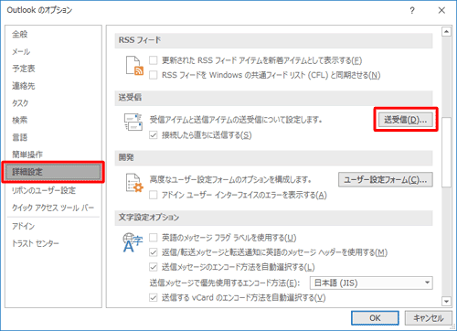This screenshot has height=331, width=457.
Task: Confirm with the OK button
Action: (x=375, y=318)
